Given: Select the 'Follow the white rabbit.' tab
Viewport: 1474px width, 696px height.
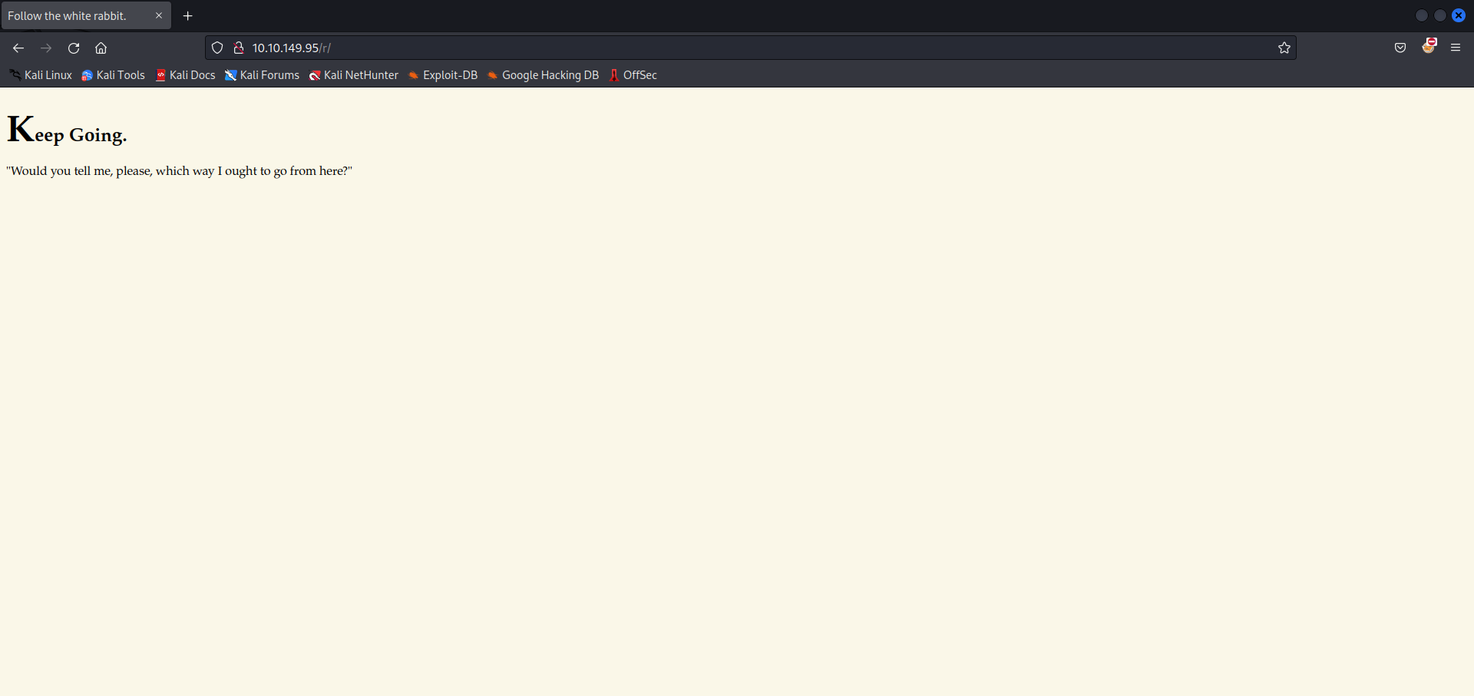Looking at the screenshot, I should (x=86, y=15).
